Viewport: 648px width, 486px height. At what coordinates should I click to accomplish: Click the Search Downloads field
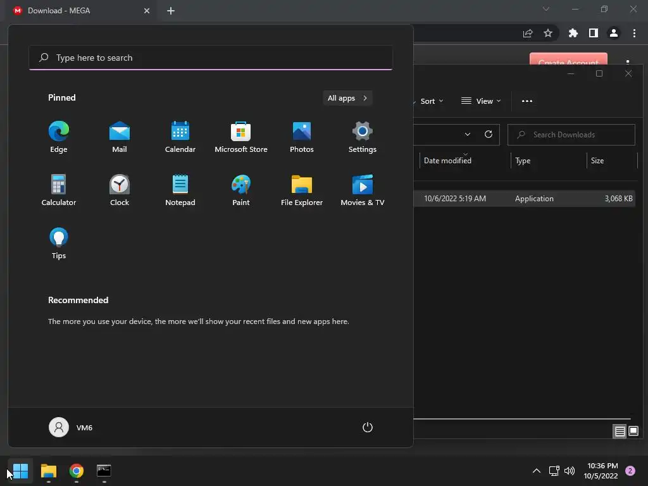[571, 135]
